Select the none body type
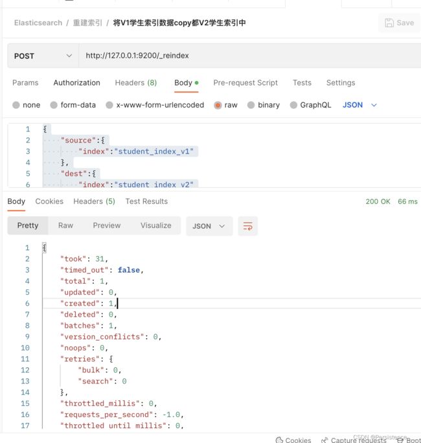 coord(27,105)
